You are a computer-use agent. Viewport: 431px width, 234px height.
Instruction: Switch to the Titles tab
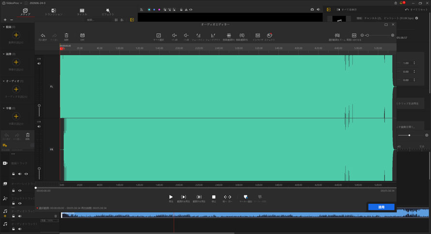(82, 12)
